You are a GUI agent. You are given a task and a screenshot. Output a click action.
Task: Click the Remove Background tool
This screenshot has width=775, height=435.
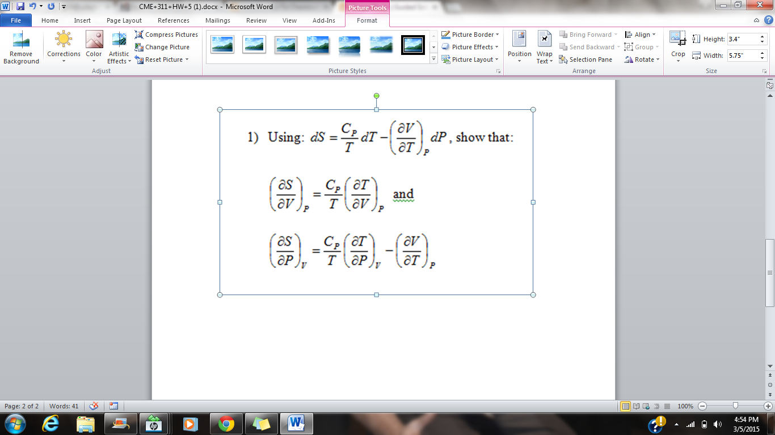(21, 48)
